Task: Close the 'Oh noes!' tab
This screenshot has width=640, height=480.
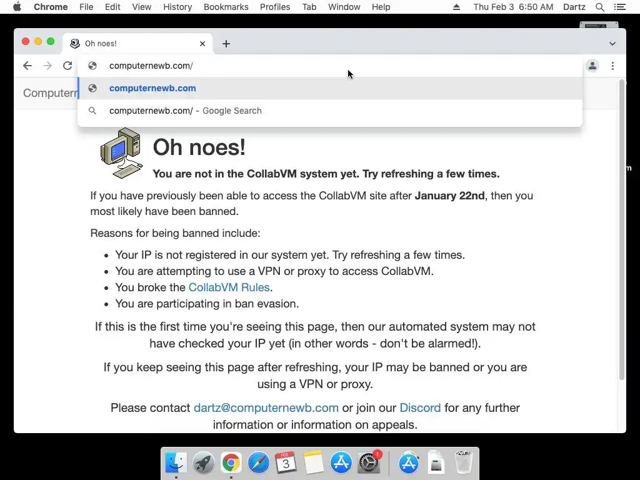Action: coord(202,44)
